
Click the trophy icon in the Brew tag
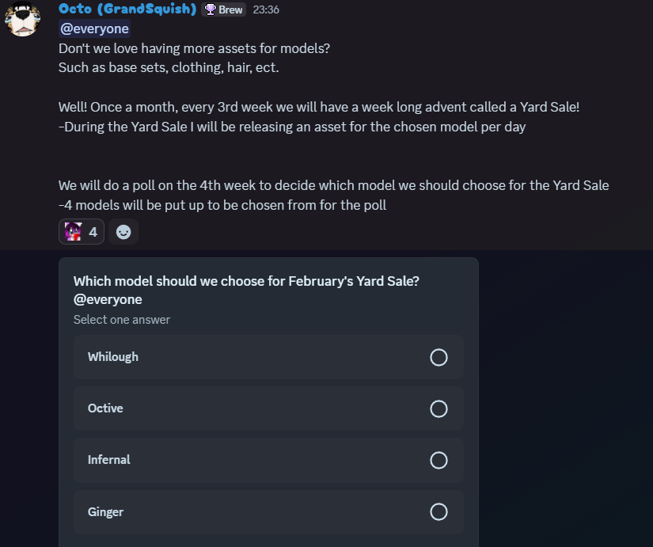pyautogui.click(x=210, y=9)
